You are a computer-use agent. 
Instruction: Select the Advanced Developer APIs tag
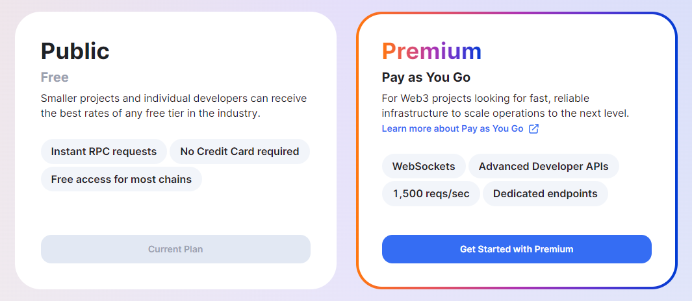(544, 166)
